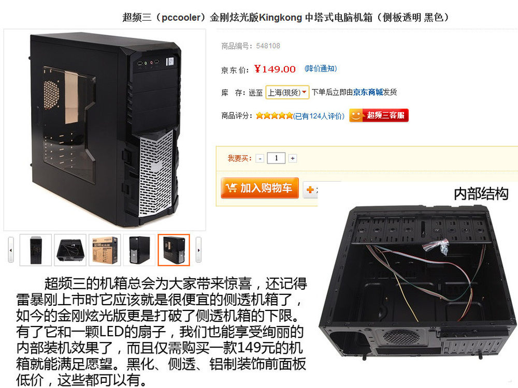Select the cardboard box packaging thumbnail

(x=105, y=250)
